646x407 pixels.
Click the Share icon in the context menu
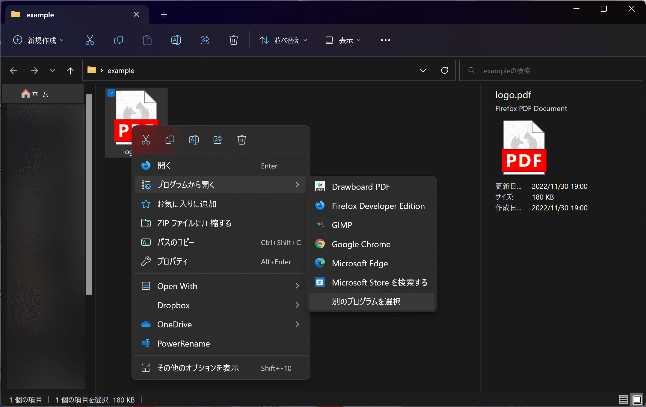coord(218,140)
